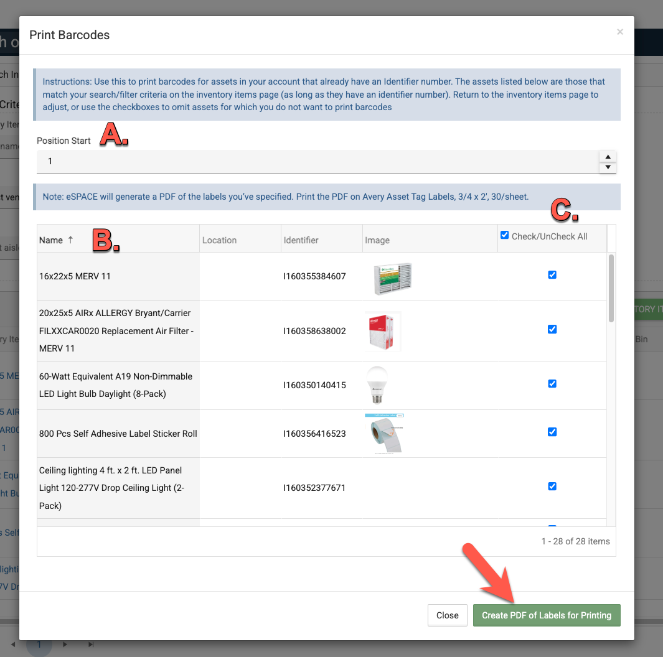Sort by the Name column header
The width and height of the screenshot is (663, 657).
click(51, 240)
